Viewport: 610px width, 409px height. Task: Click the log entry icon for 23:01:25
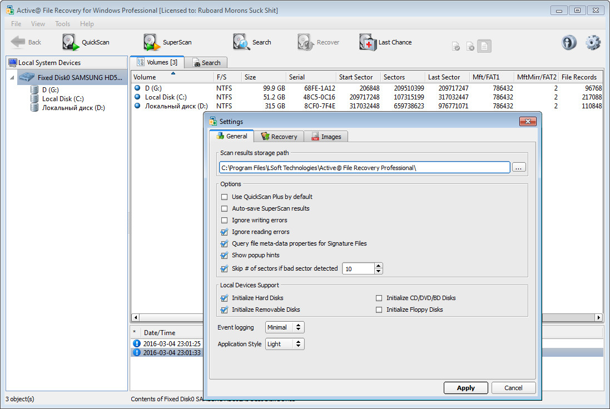click(137, 343)
